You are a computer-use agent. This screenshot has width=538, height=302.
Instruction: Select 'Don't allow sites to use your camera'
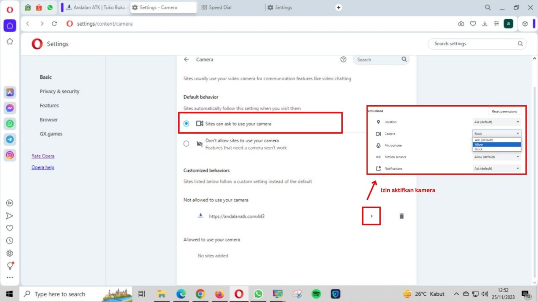click(x=186, y=144)
